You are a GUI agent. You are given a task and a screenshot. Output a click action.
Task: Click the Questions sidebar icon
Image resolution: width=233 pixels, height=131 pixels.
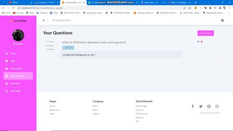[x=7, y=83]
